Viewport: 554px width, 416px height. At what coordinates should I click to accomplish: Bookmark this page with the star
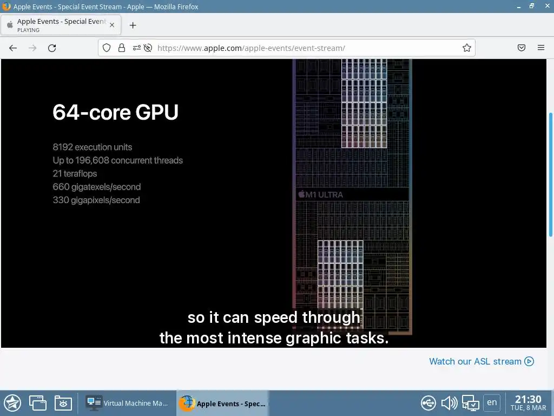point(467,48)
